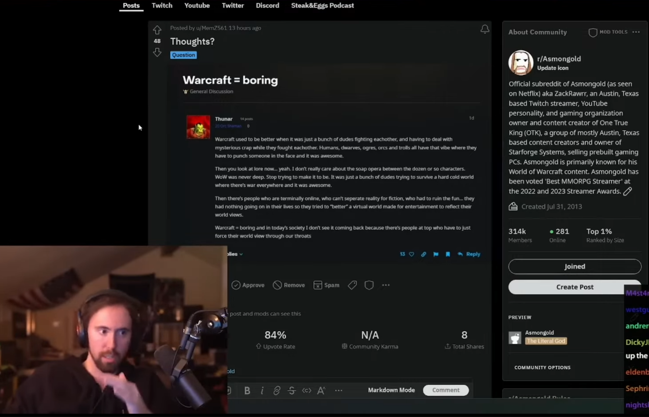
Task: Click the heart icon on Thunar's post
Action: 411,254
